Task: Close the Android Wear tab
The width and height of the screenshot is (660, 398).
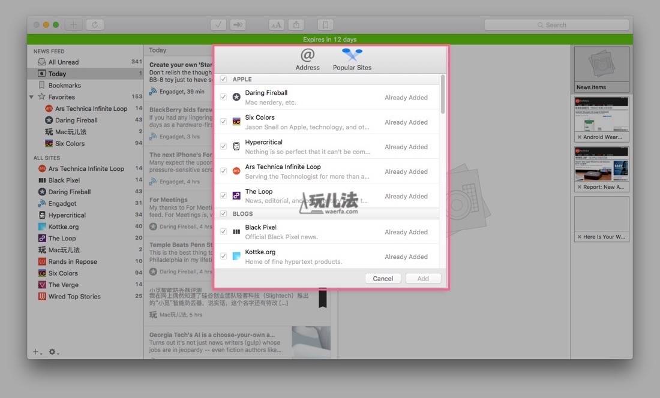Action: 580,137
